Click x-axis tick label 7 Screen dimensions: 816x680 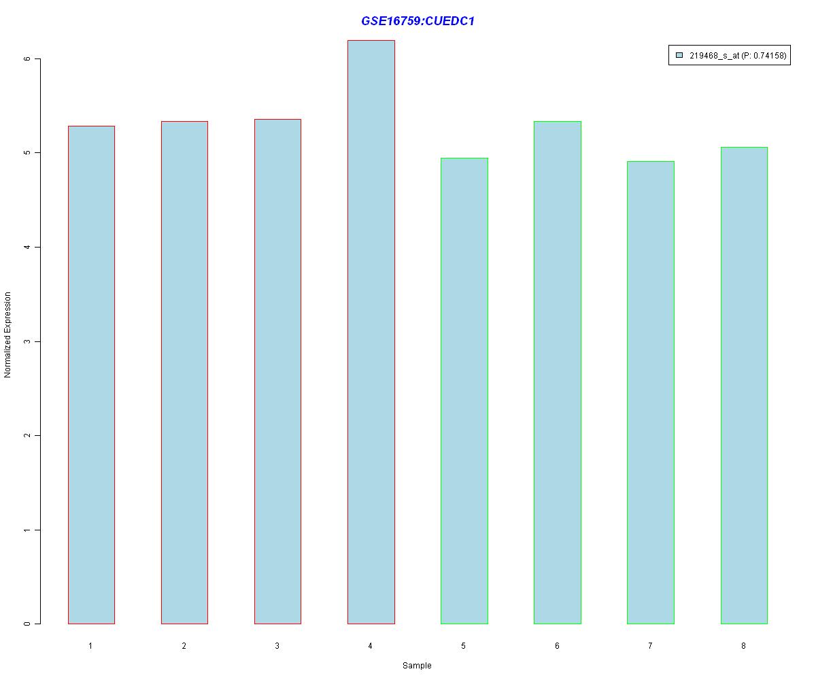pos(650,645)
